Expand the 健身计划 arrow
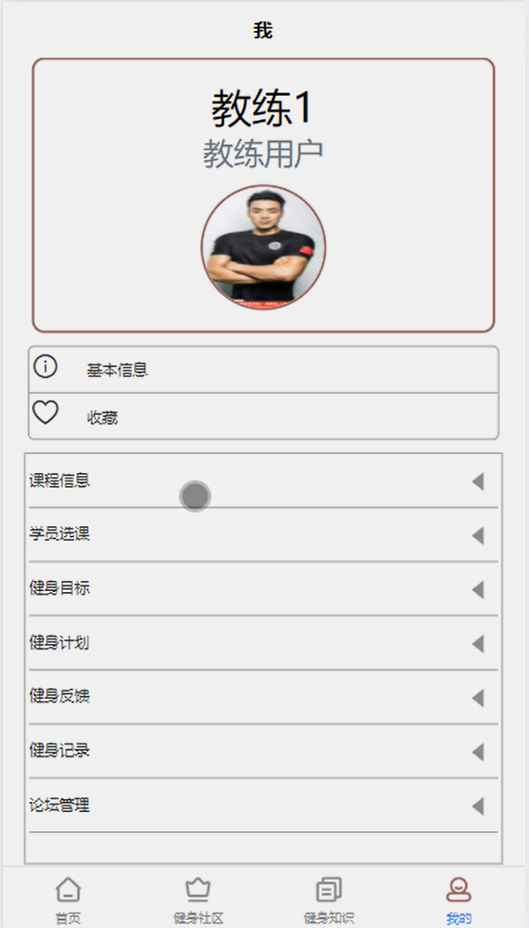Image resolution: width=529 pixels, height=928 pixels. click(x=478, y=643)
